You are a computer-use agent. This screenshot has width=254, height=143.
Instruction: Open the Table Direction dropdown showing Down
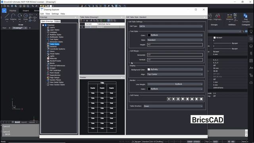173,106
